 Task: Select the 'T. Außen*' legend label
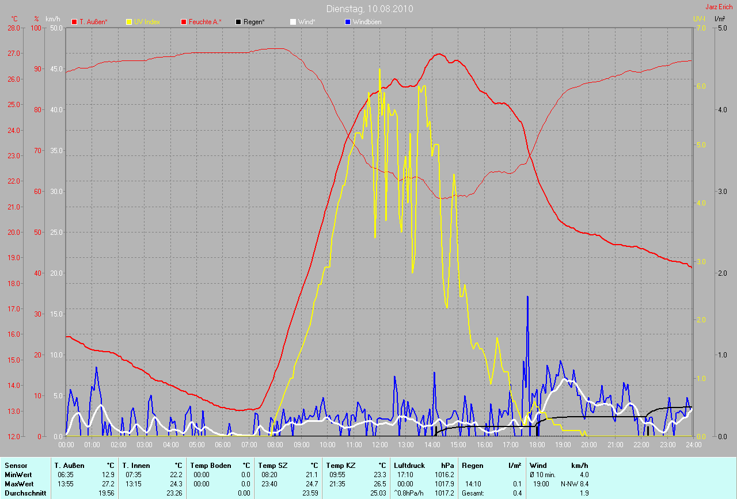pos(93,22)
